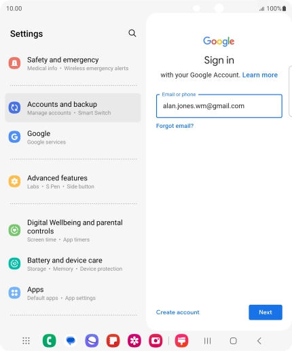Screen dimensions: 292x351
Task: Focus the Email or phone field
Action: pyautogui.click(x=219, y=106)
